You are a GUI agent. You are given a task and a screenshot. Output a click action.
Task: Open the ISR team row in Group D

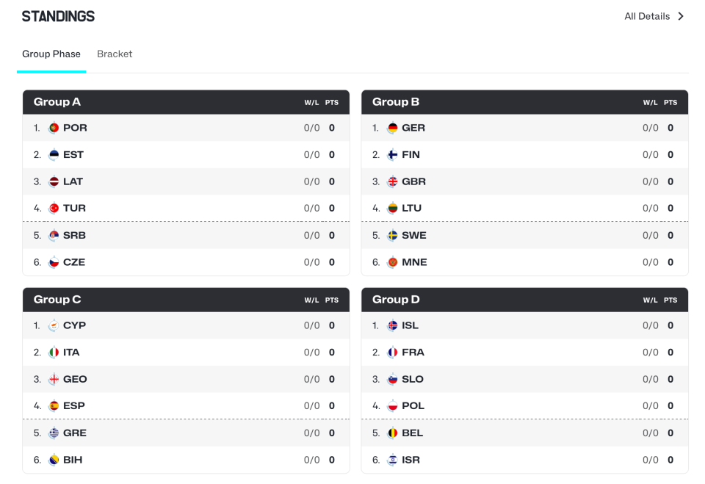point(524,460)
